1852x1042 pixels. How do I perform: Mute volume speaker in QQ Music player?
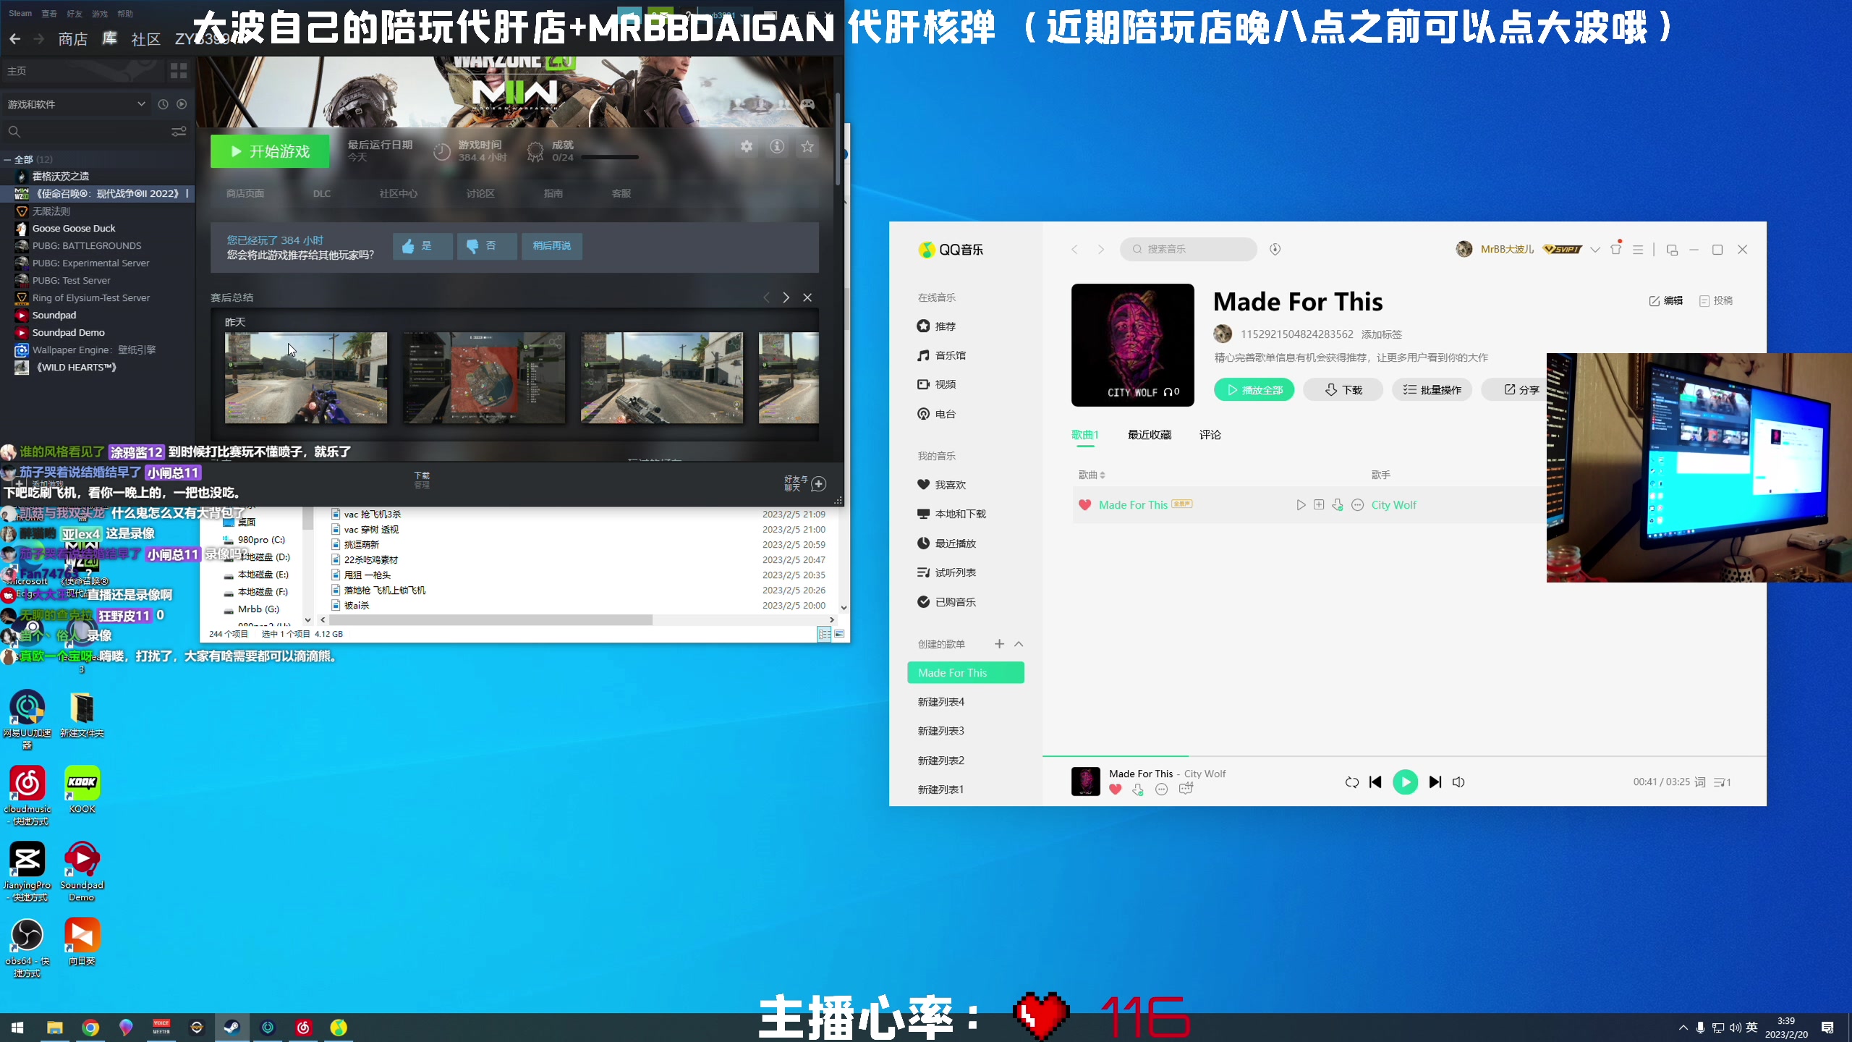tap(1458, 782)
